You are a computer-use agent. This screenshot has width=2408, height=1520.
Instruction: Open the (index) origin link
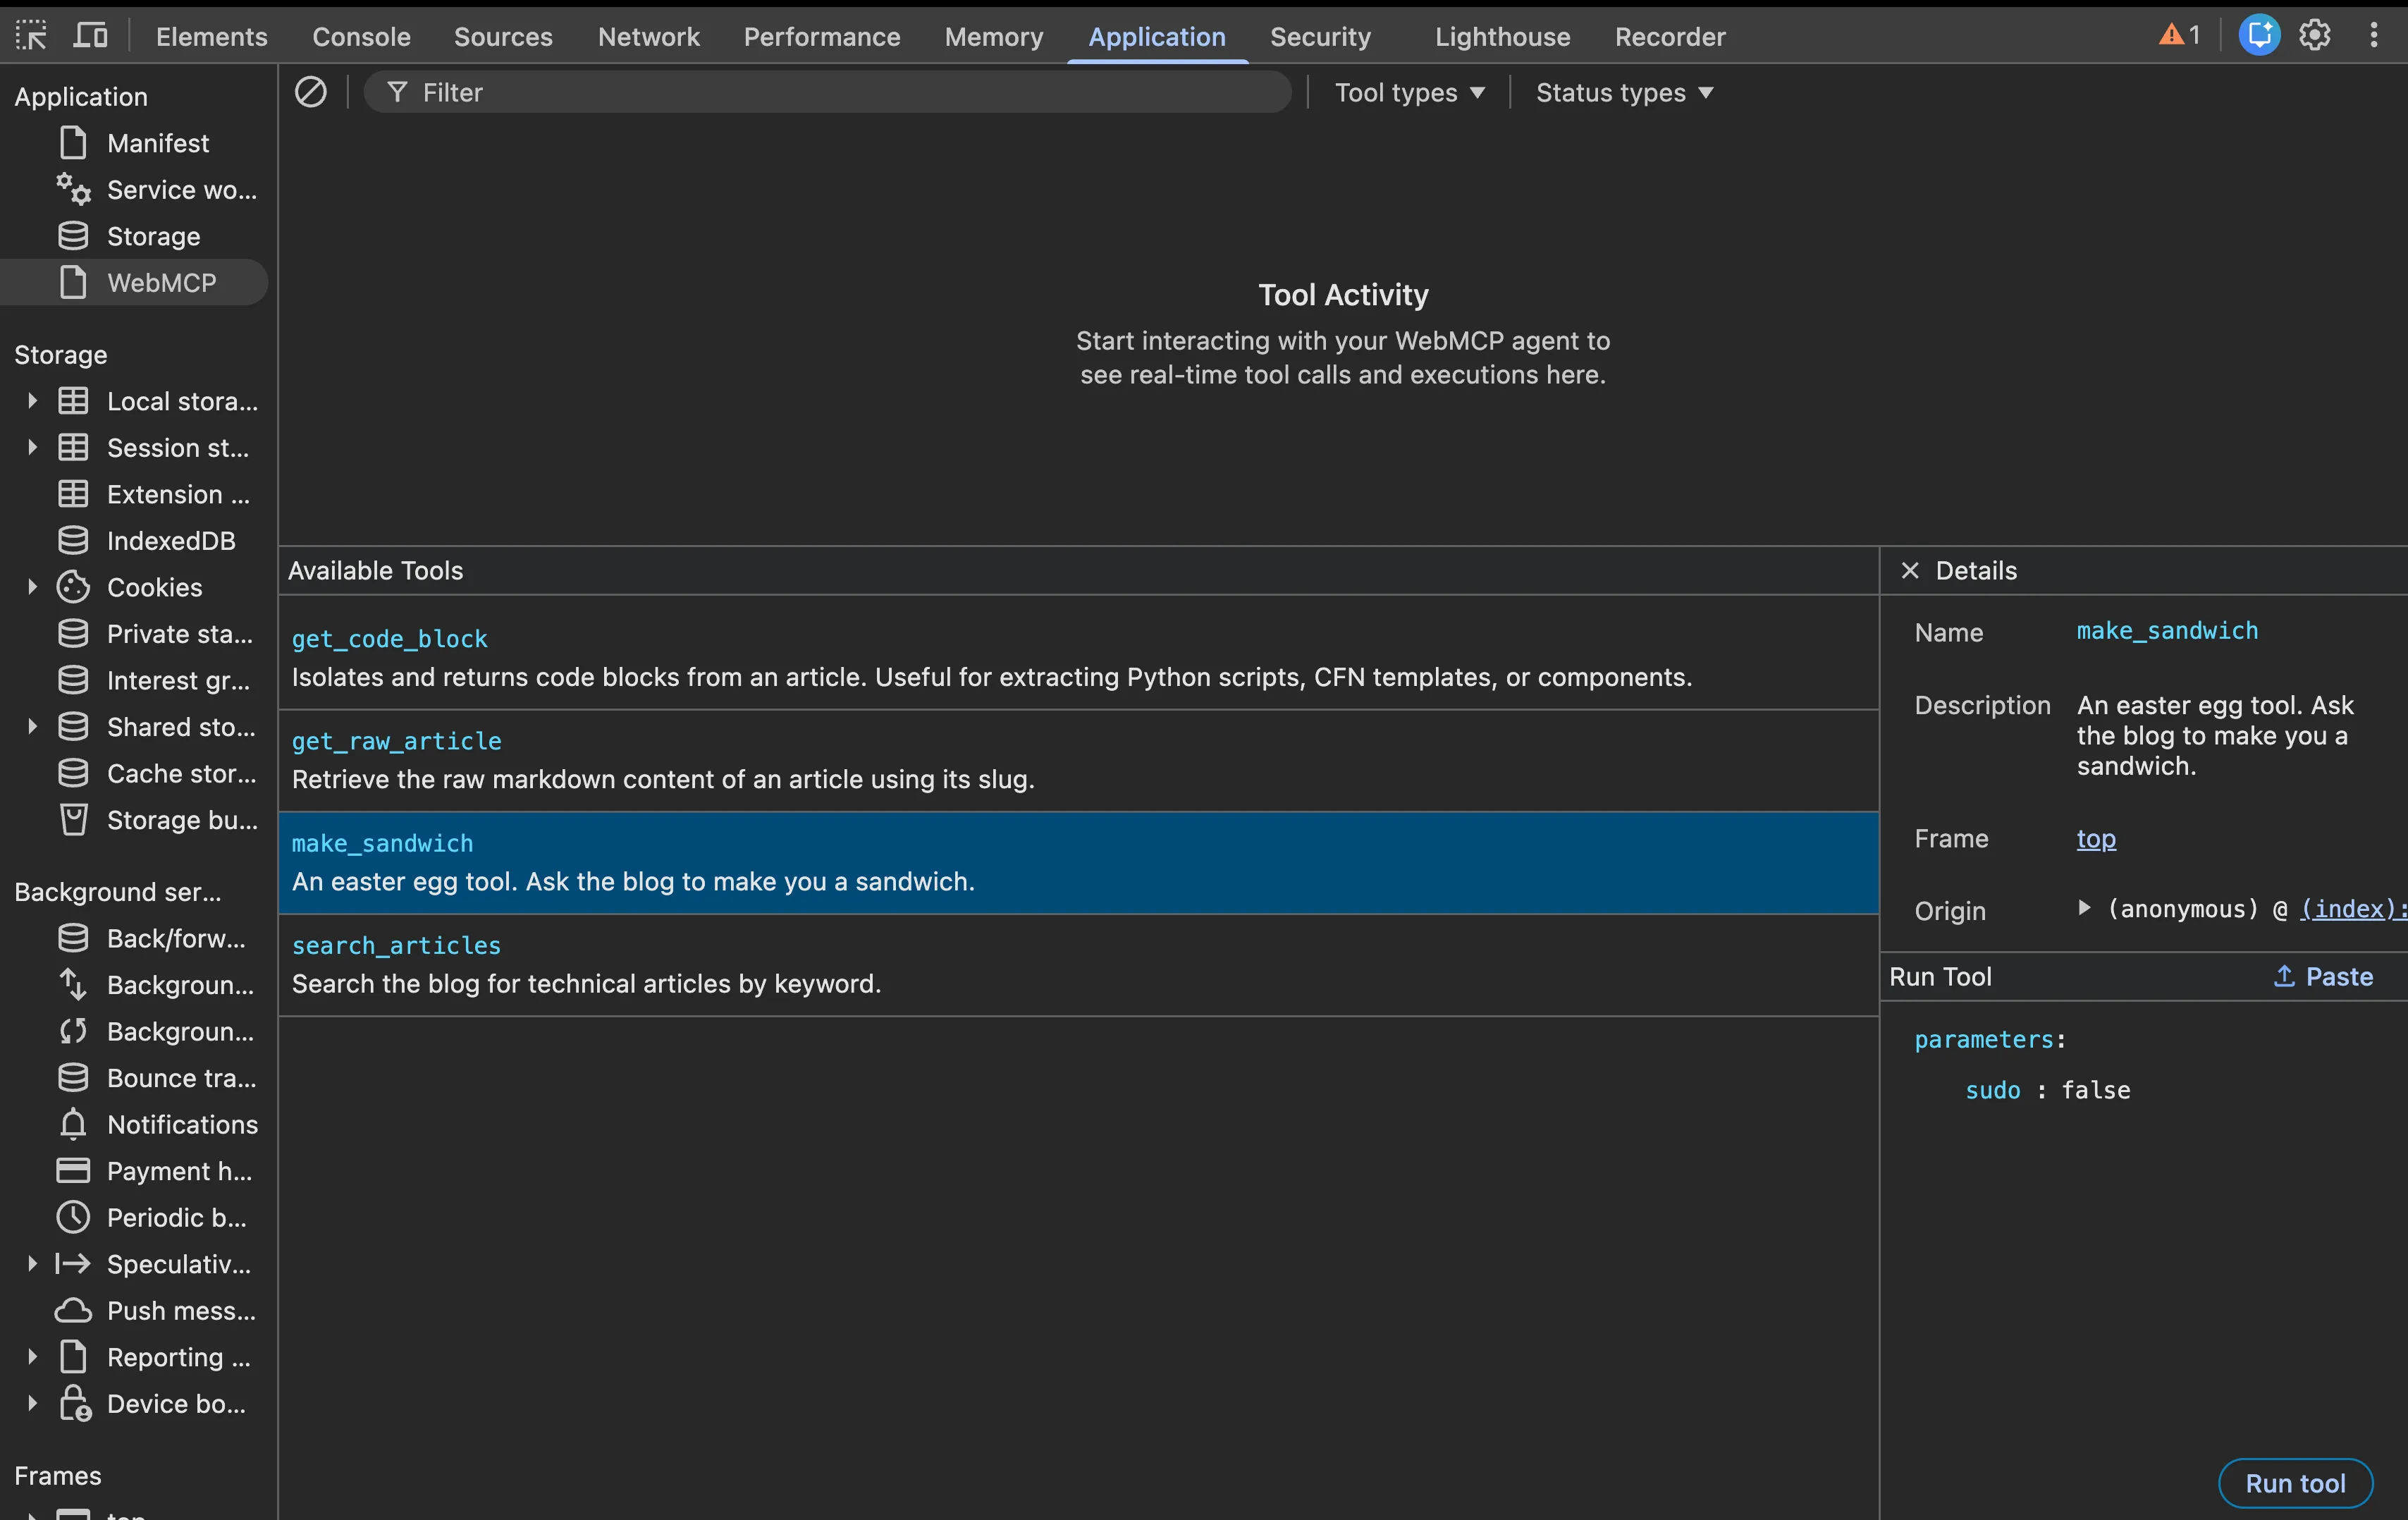pyautogui.click(x=2352, y=908)
